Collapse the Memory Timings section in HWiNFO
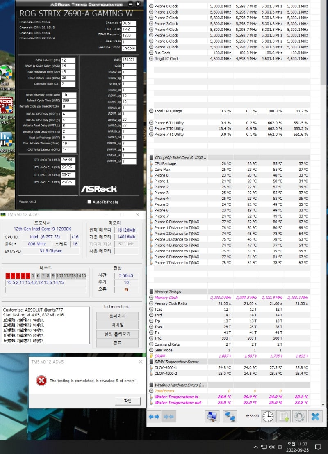Screen dimensions: 328x454 coord(151,292)
